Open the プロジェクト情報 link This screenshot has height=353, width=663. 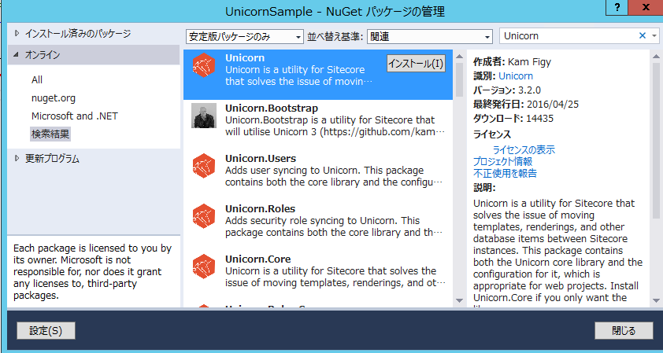pos(502,161)
